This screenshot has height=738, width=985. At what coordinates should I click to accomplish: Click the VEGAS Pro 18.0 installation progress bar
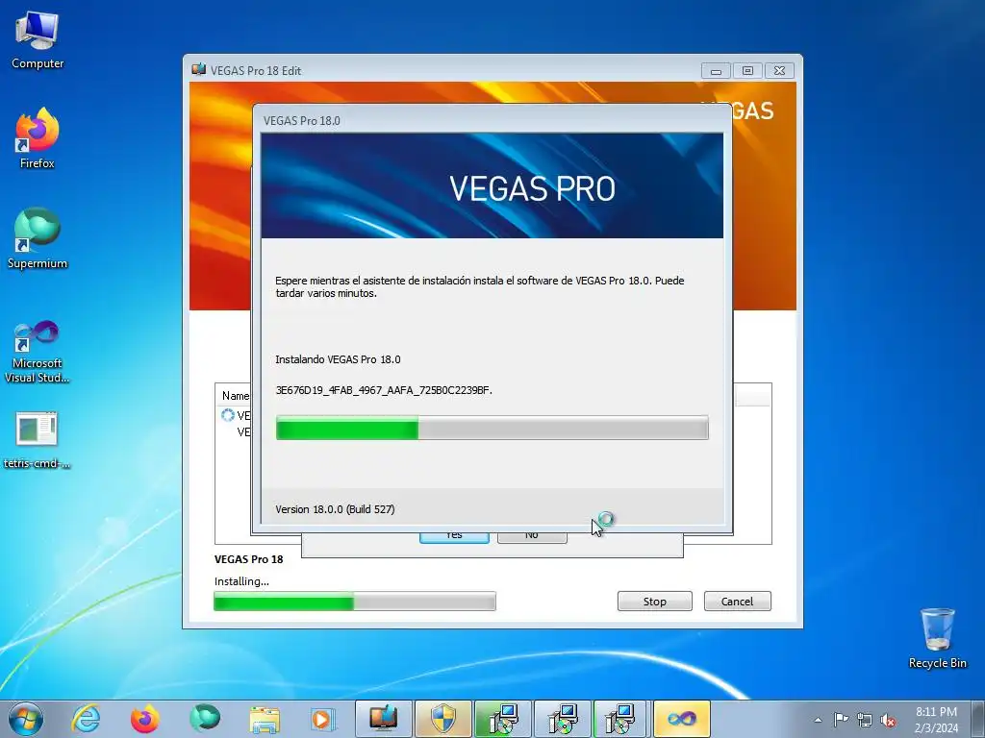(492, 428)
